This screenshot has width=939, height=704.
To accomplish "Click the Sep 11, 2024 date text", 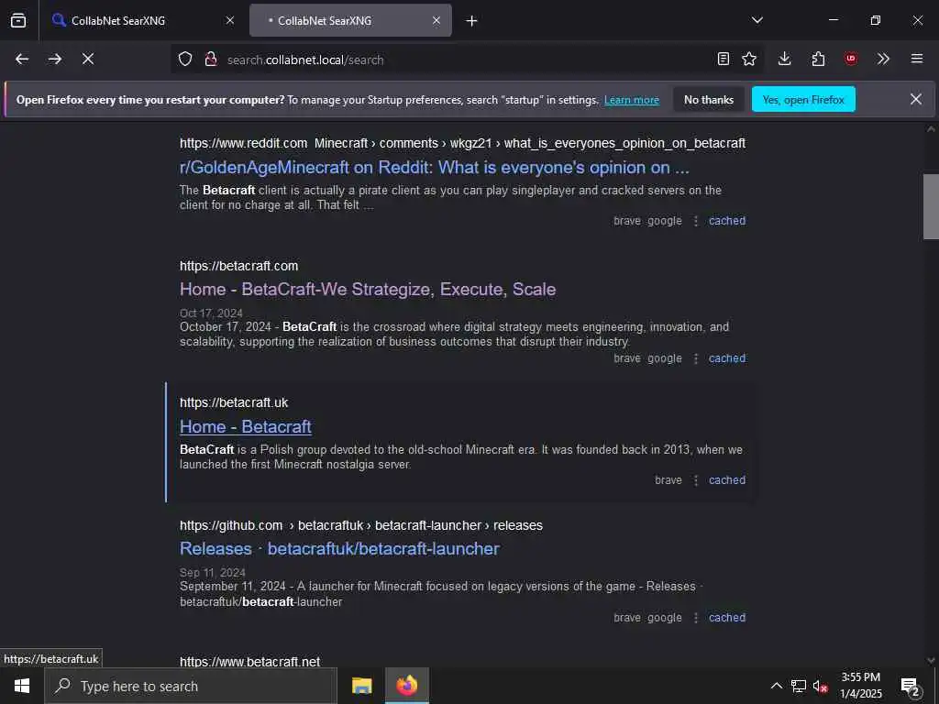I will [x=213, y=572].
